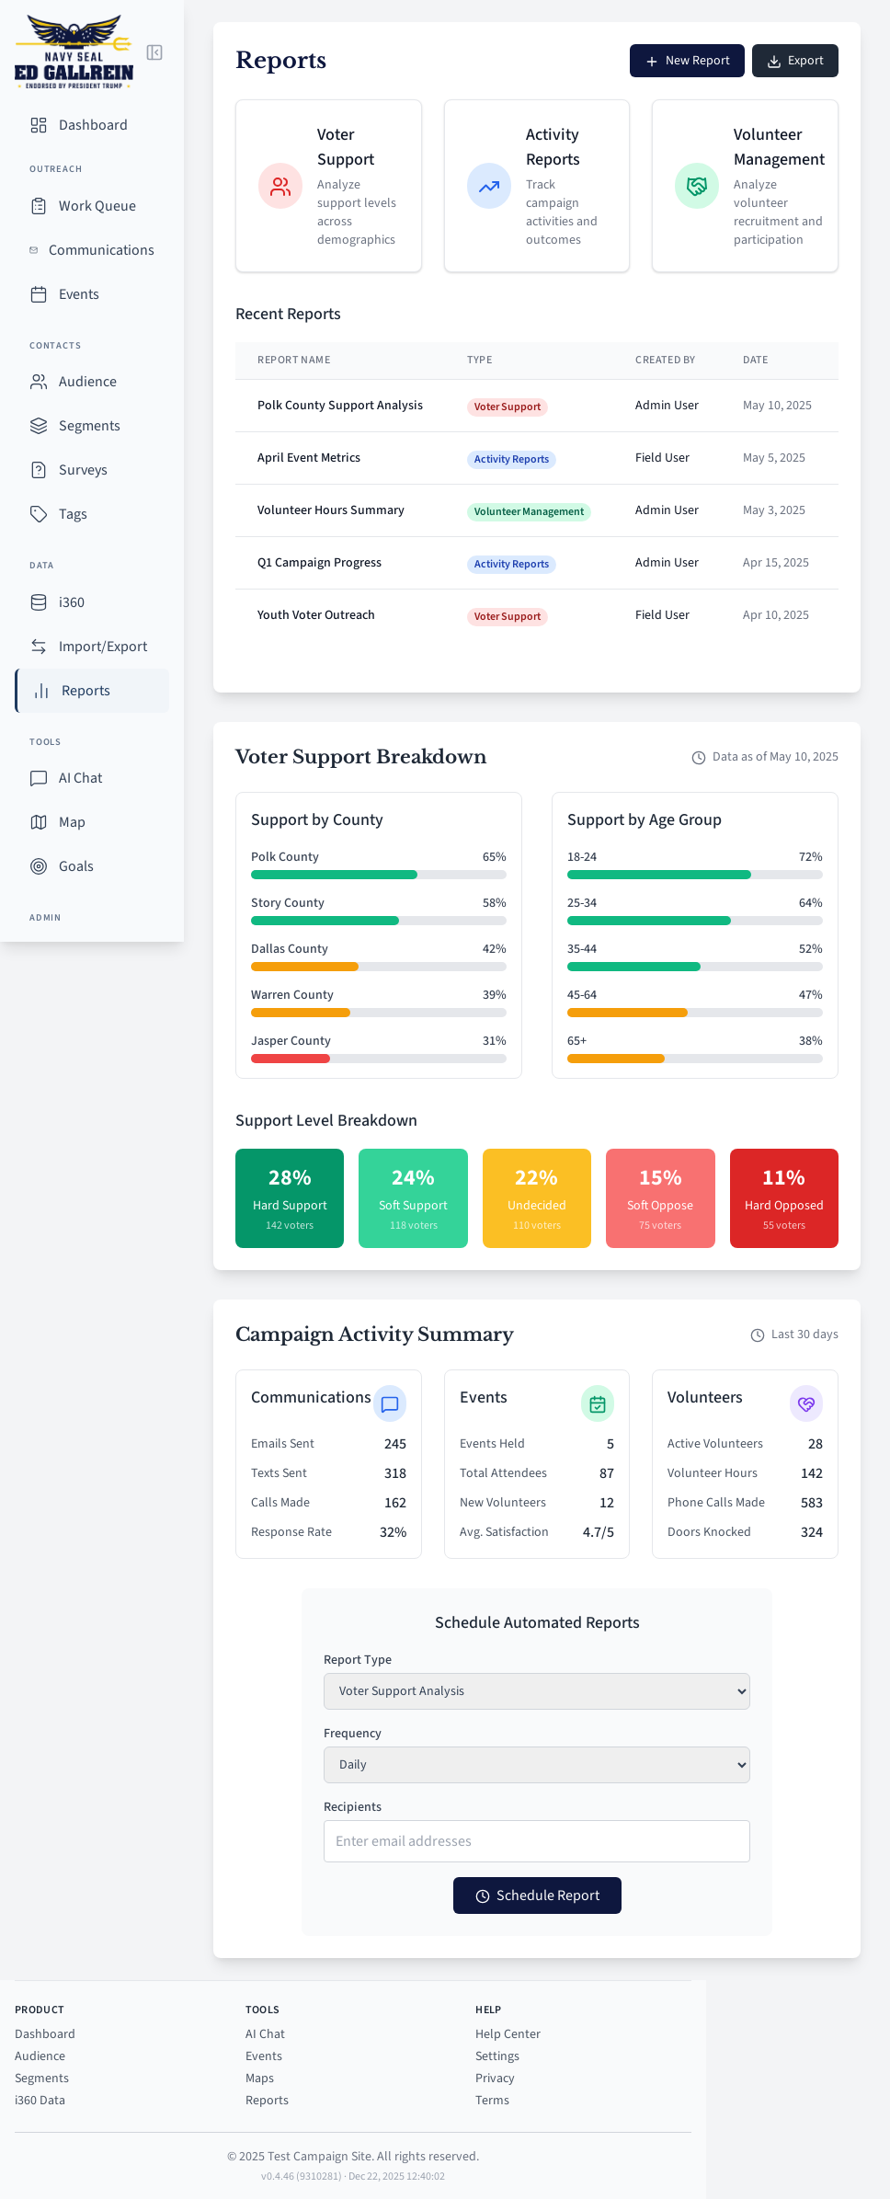Open AI Chat in the sidebar
The width and height of the screenshot is (890, 2199).
(81, 778)
